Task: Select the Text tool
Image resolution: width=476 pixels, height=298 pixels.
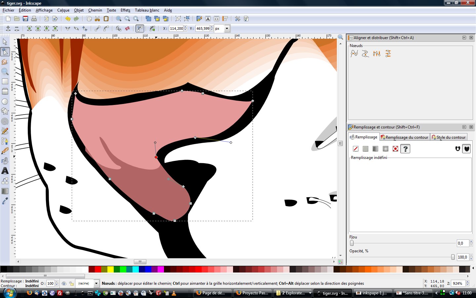Action: click(x=5, y=171)
